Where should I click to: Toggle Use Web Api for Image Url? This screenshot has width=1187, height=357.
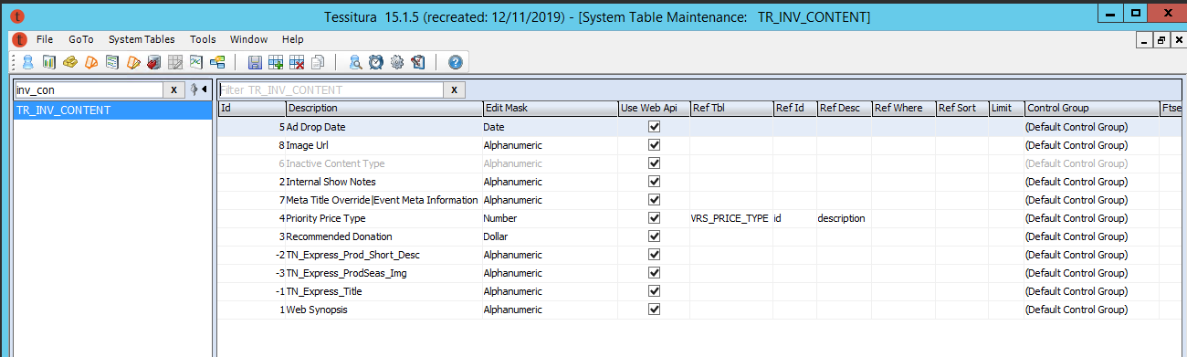(x=654, y=145)
